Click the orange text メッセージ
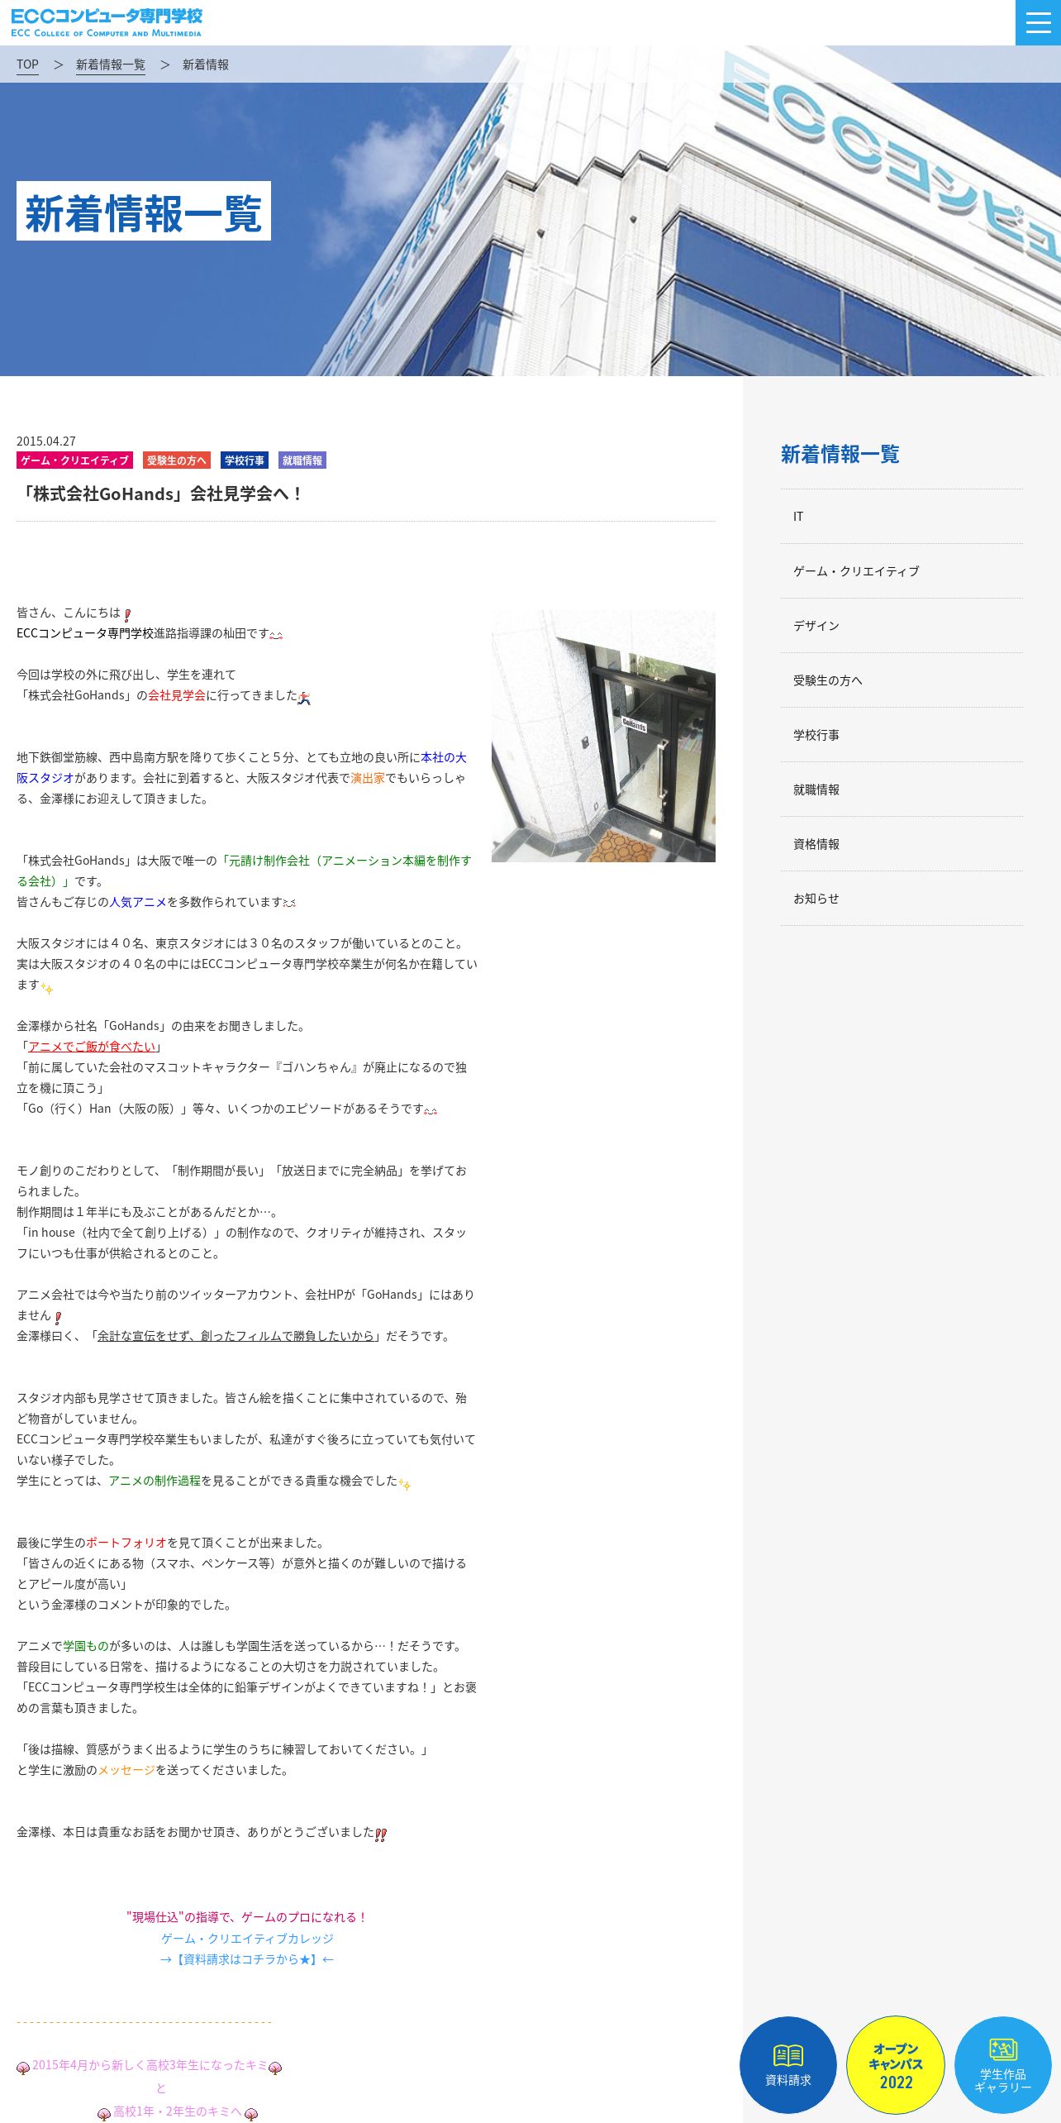 click(x=126, y=1770)
